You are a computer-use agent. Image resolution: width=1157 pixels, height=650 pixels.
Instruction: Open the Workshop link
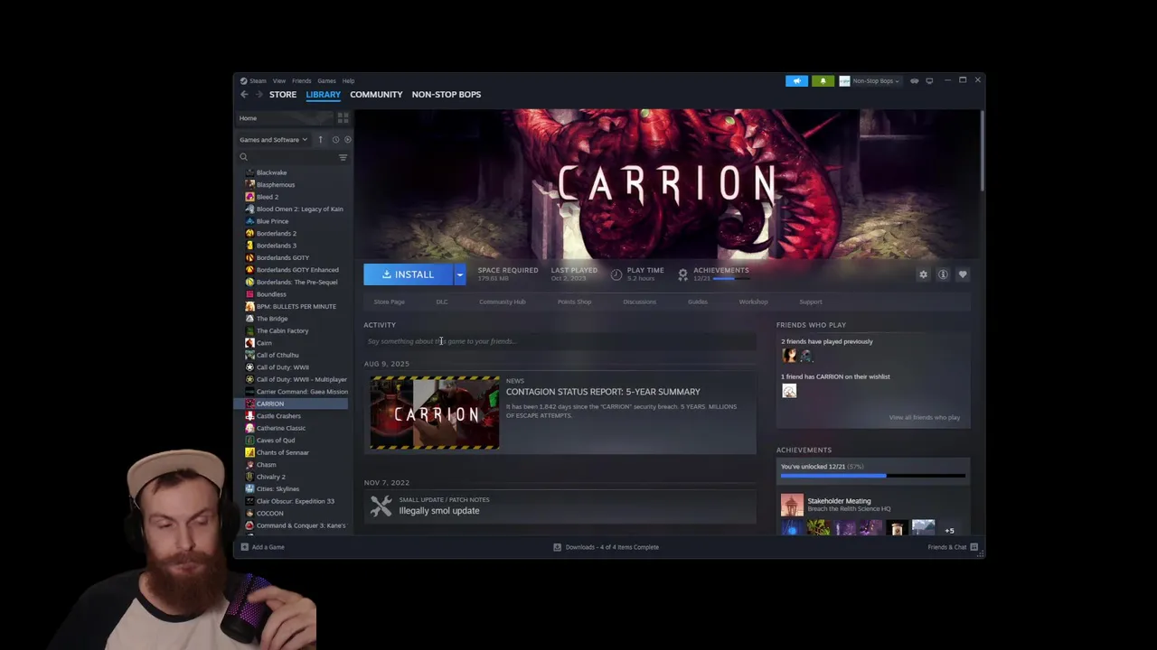pos(754,302)
